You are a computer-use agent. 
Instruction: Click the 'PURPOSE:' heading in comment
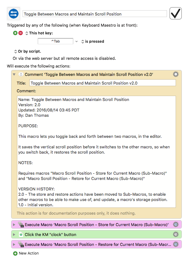[x=28, y=126]
